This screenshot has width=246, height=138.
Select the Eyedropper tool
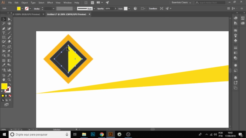4,65
